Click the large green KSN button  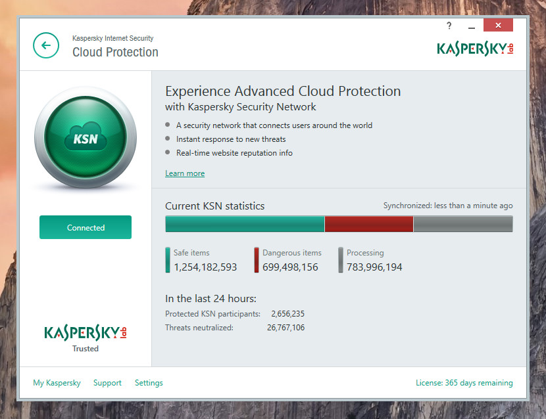coord(85,138)
